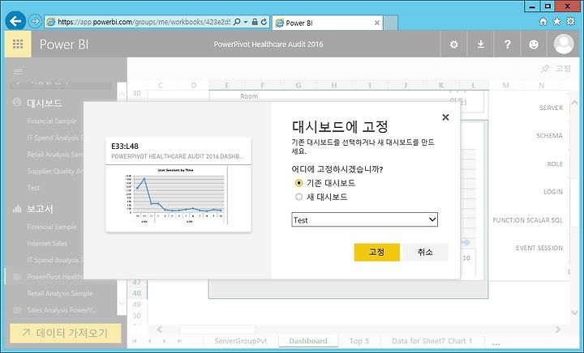The width and height of the screenshot is (584, 353).
Task: Click the LOGIN slicer item
Action: point(553,192)
